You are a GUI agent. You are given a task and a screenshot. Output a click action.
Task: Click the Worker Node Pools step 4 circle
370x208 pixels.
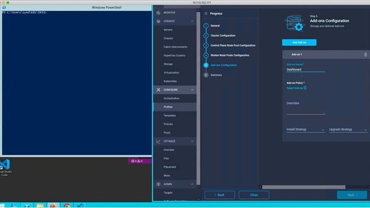point(206,55)
